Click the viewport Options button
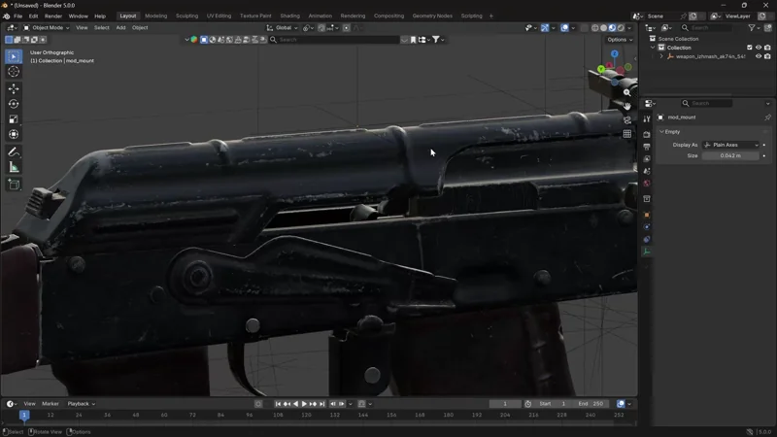 pyautogui.click(x=618, y=40)
